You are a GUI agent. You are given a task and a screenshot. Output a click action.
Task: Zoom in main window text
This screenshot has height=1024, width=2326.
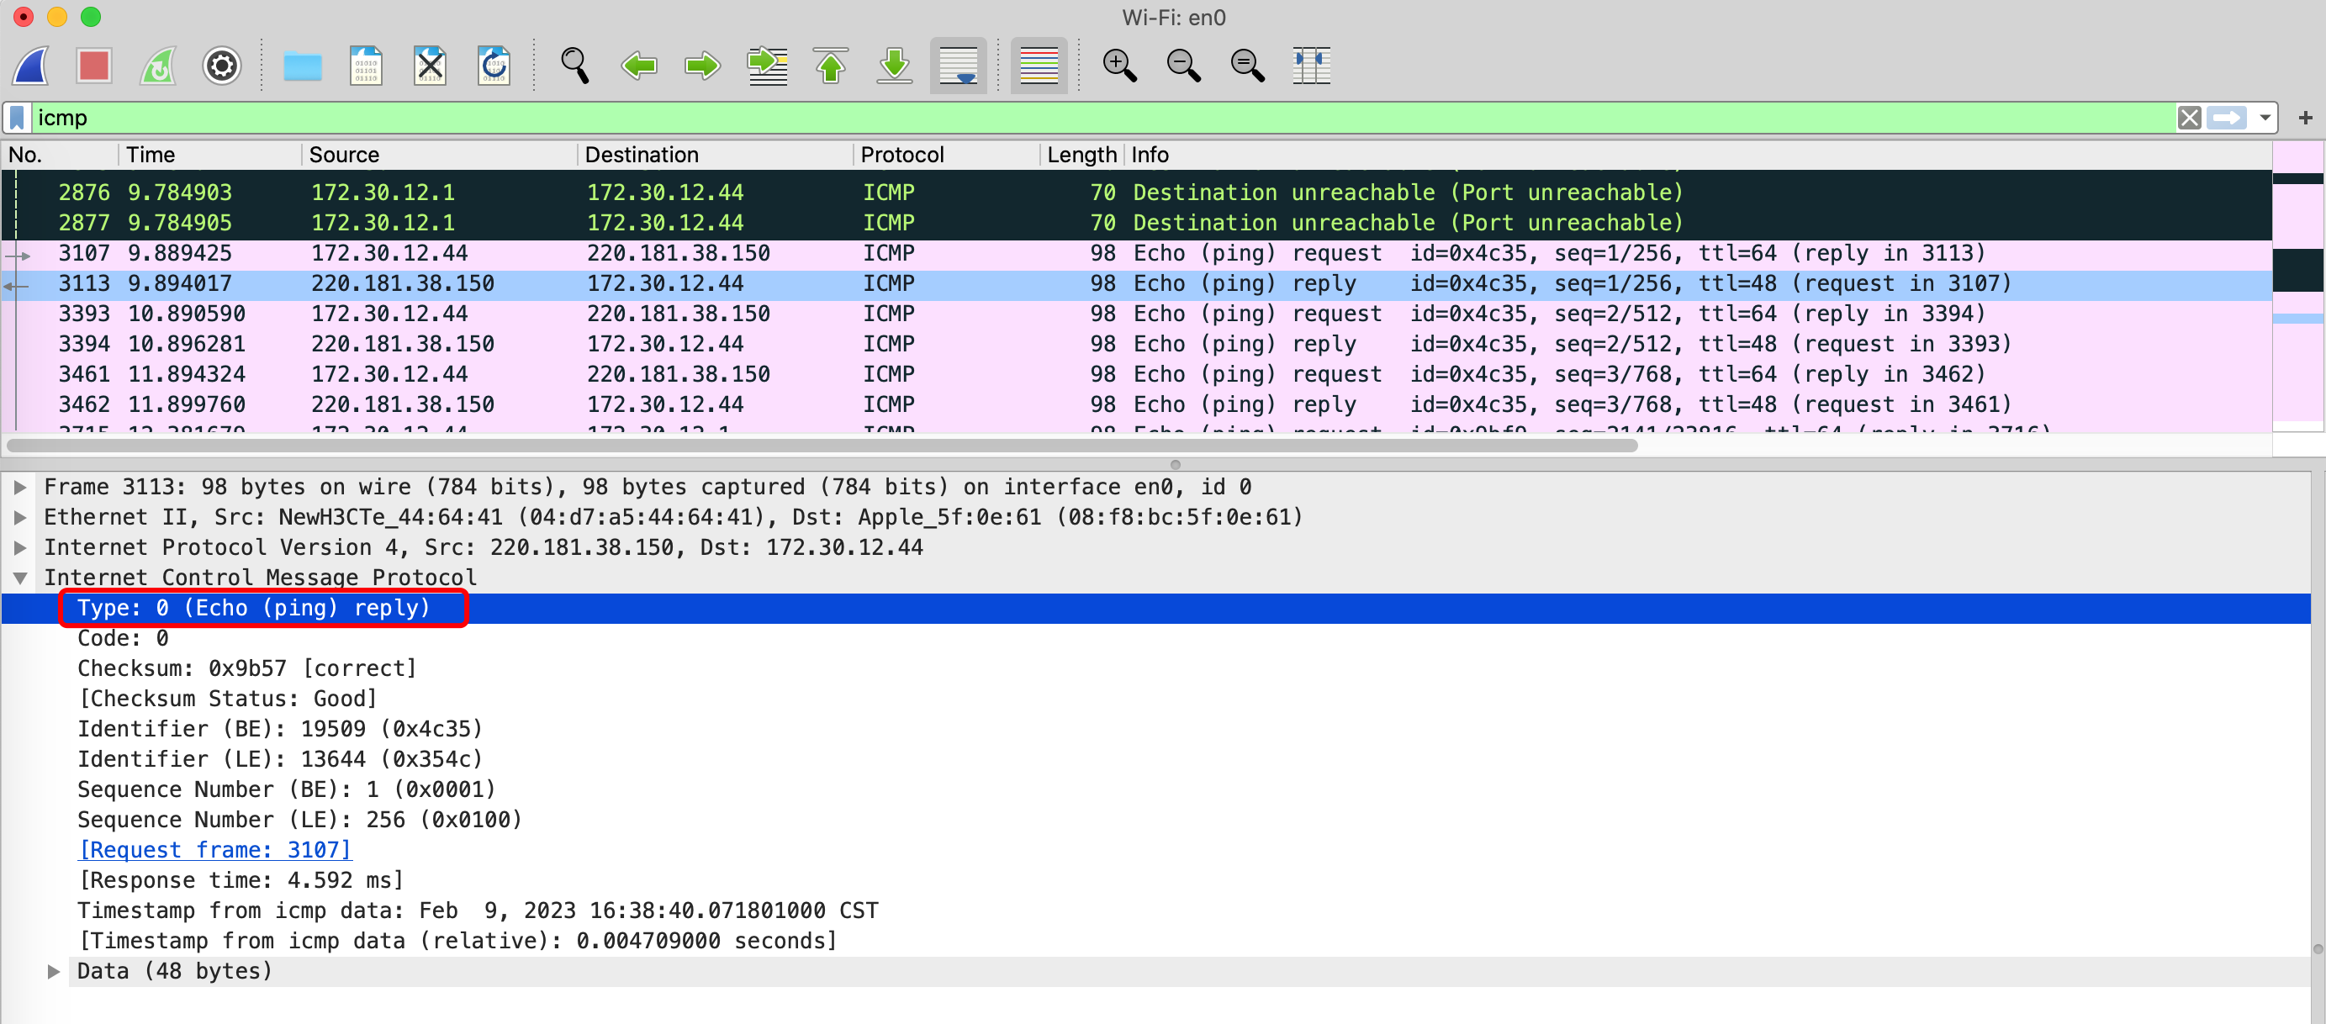pyautogui.click(x=1119, y=65)
